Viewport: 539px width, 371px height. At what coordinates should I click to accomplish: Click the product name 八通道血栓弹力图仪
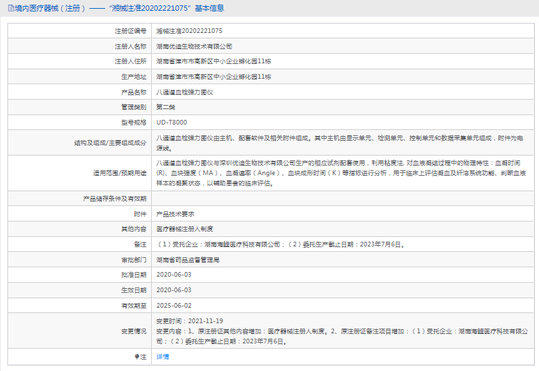[184, 92]
